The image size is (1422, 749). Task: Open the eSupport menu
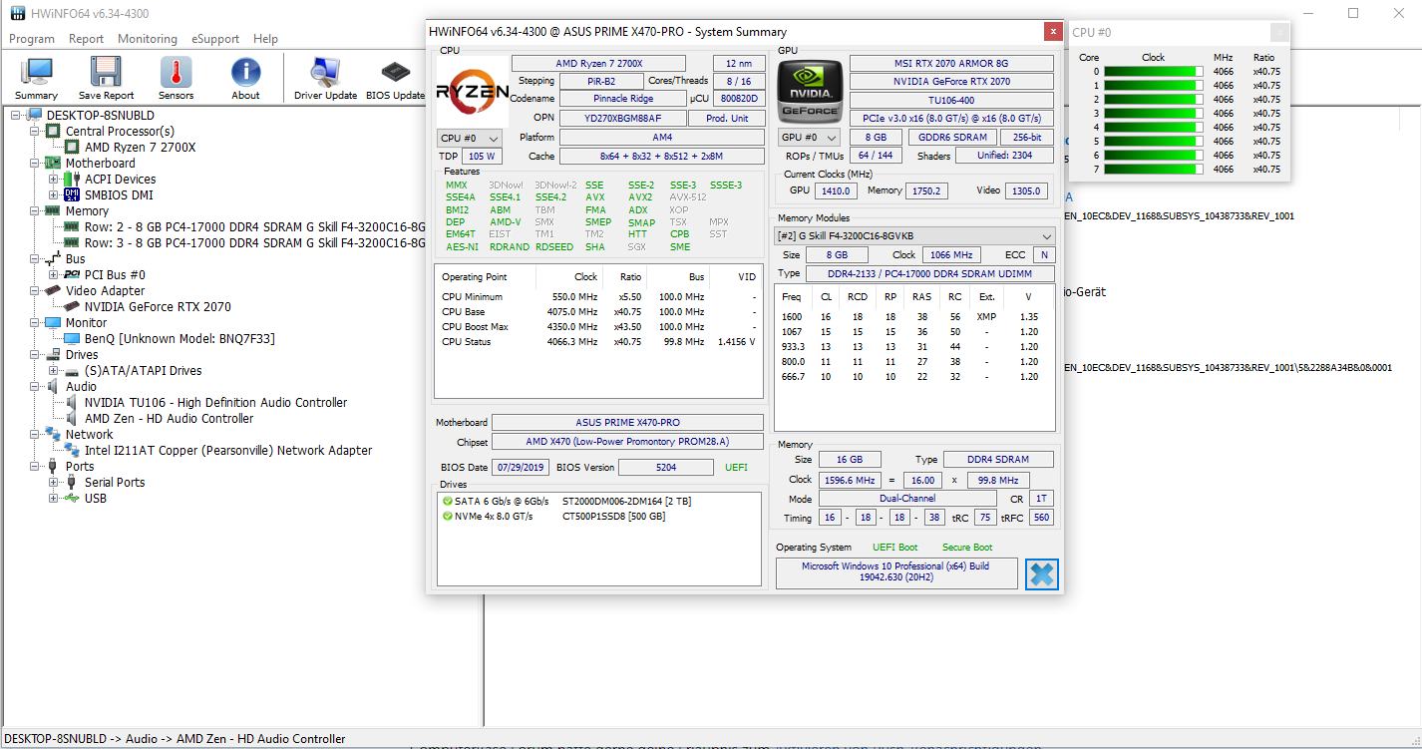(215, 39)
